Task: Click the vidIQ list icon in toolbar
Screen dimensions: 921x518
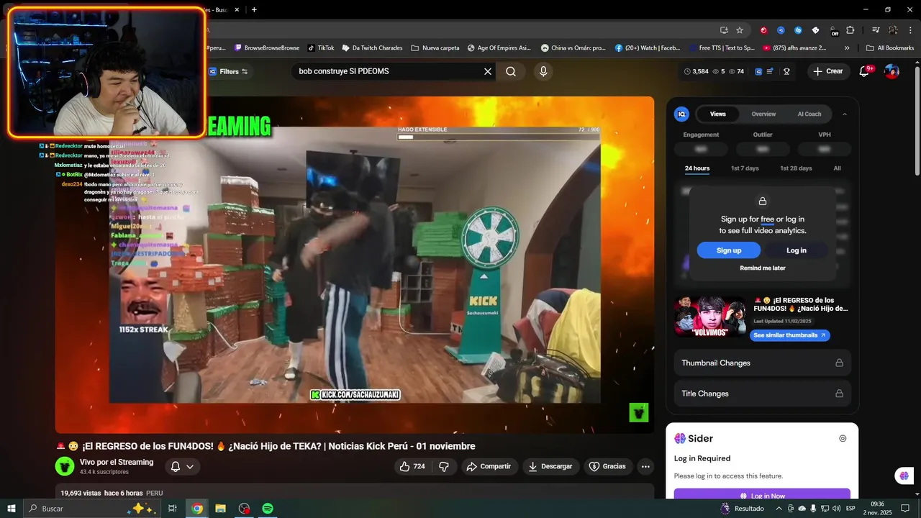Action: pyautogui.click(x=770, y=71)
